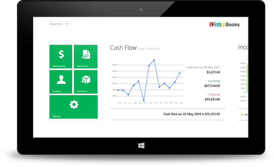Open the partially visible Income section heading

coord(243,47)
